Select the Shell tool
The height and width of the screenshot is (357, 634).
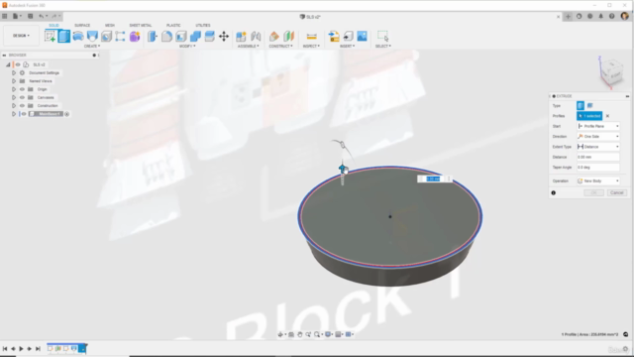click(x=180, y=36)
